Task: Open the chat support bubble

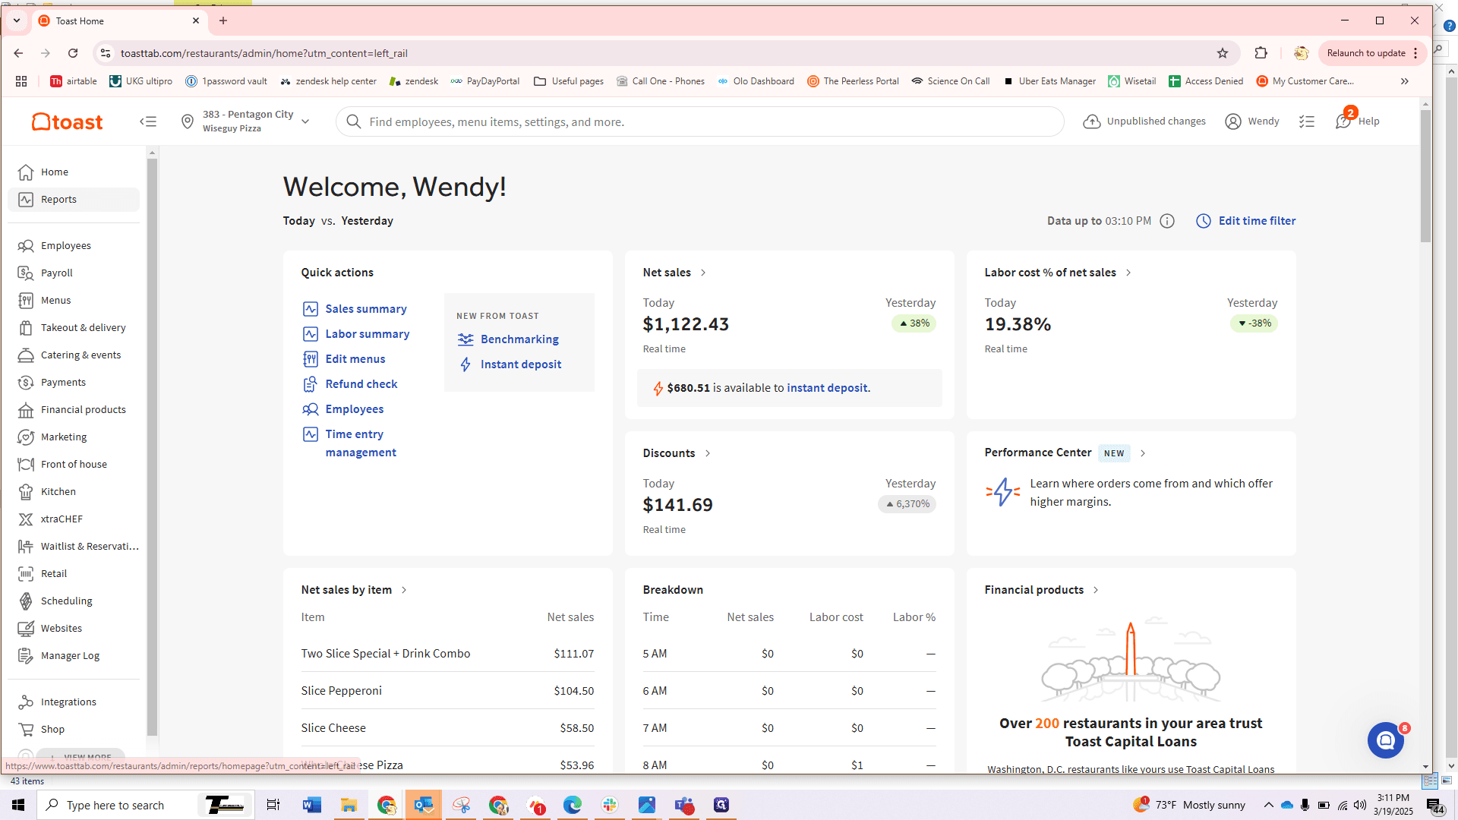Action: click(x=1386, y=740)
